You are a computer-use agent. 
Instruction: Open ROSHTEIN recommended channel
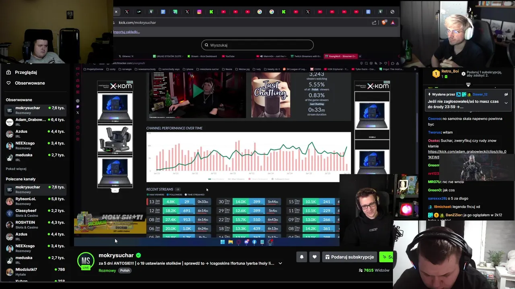click(35, 225)
